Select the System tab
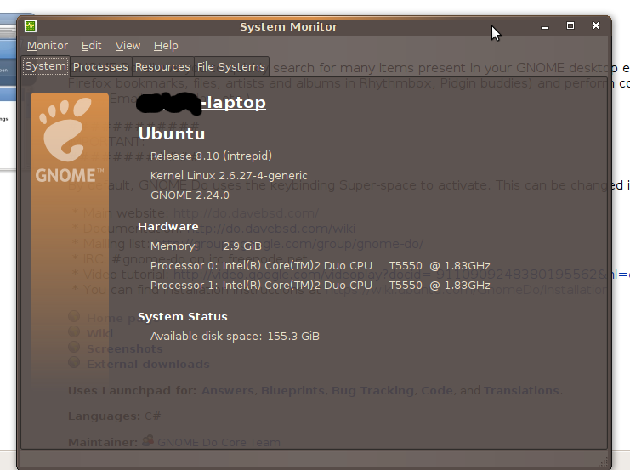This screenshot has height=470, width=630. [46, 66]
